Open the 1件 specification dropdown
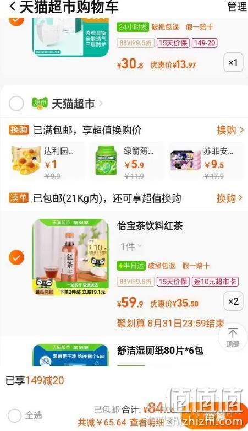This screenshot has width=248, height=431. pyautogui.click(x=131, y=246)
